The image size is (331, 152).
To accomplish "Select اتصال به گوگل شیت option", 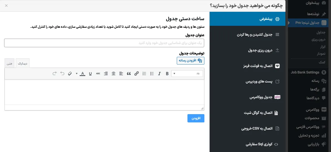I will 247,113.
